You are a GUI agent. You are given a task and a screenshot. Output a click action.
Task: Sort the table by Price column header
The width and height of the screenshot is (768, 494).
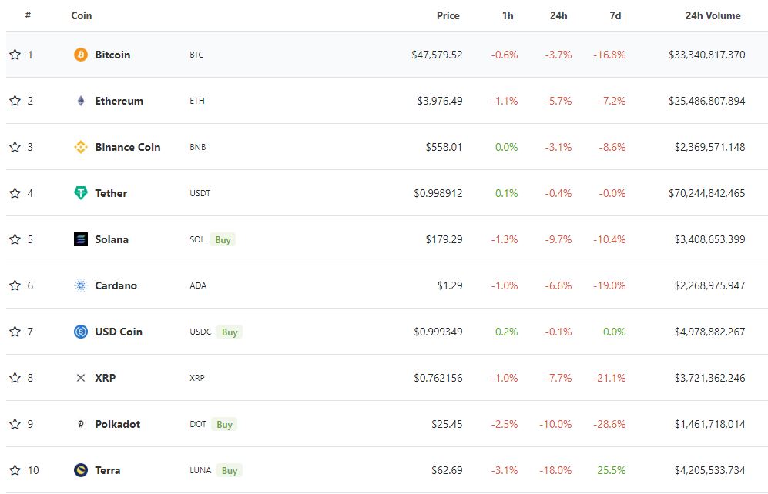click(448, 15)
